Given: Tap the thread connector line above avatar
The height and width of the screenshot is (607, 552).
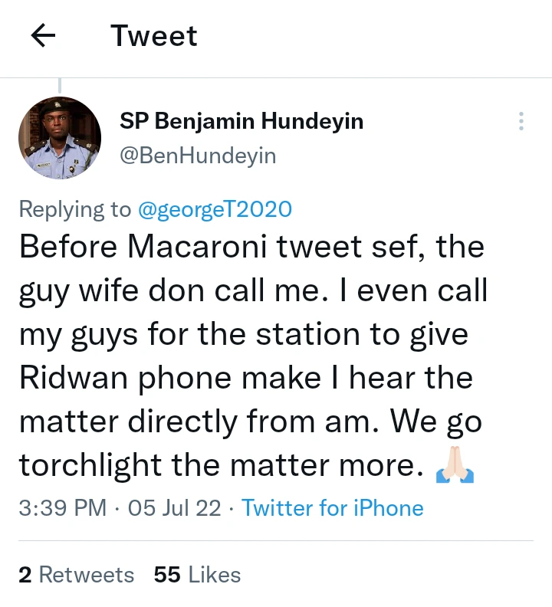Looking at the screenshot, I should [x=60, y=85].
